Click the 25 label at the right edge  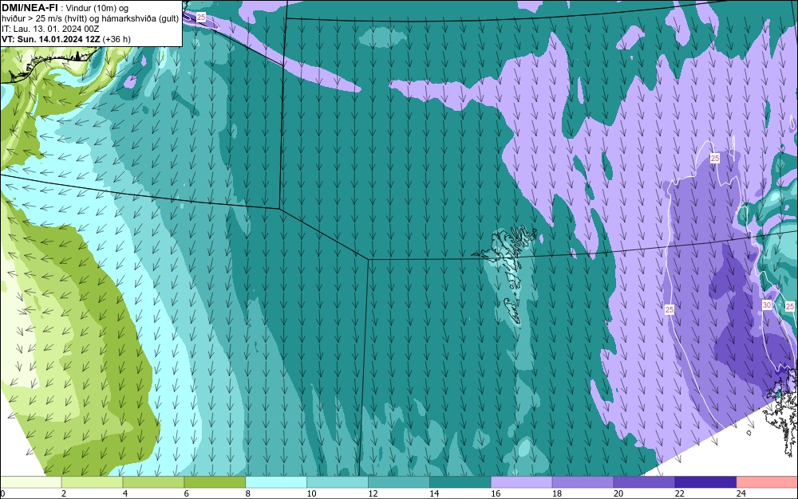coord(789,306)
